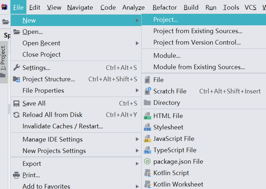
Task: Expand the Open Recent submenu arrow
Action: [137, 43]
